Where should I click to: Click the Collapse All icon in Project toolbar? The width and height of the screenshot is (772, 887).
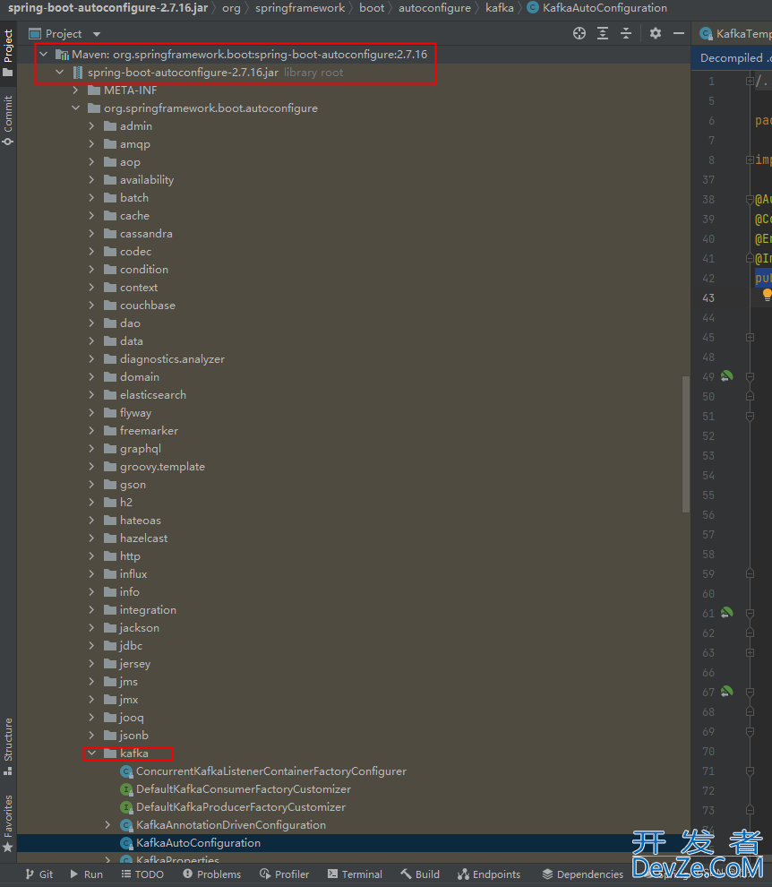click(626, 33)
